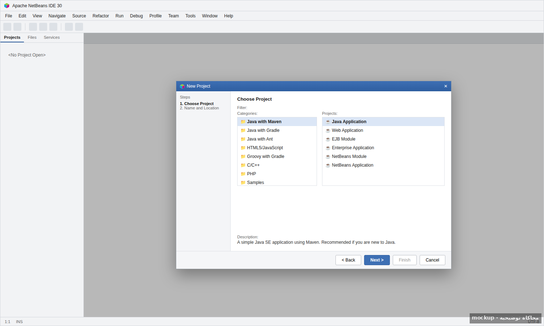
Task: Open the Profile menu
Action: tap(156, 16)
